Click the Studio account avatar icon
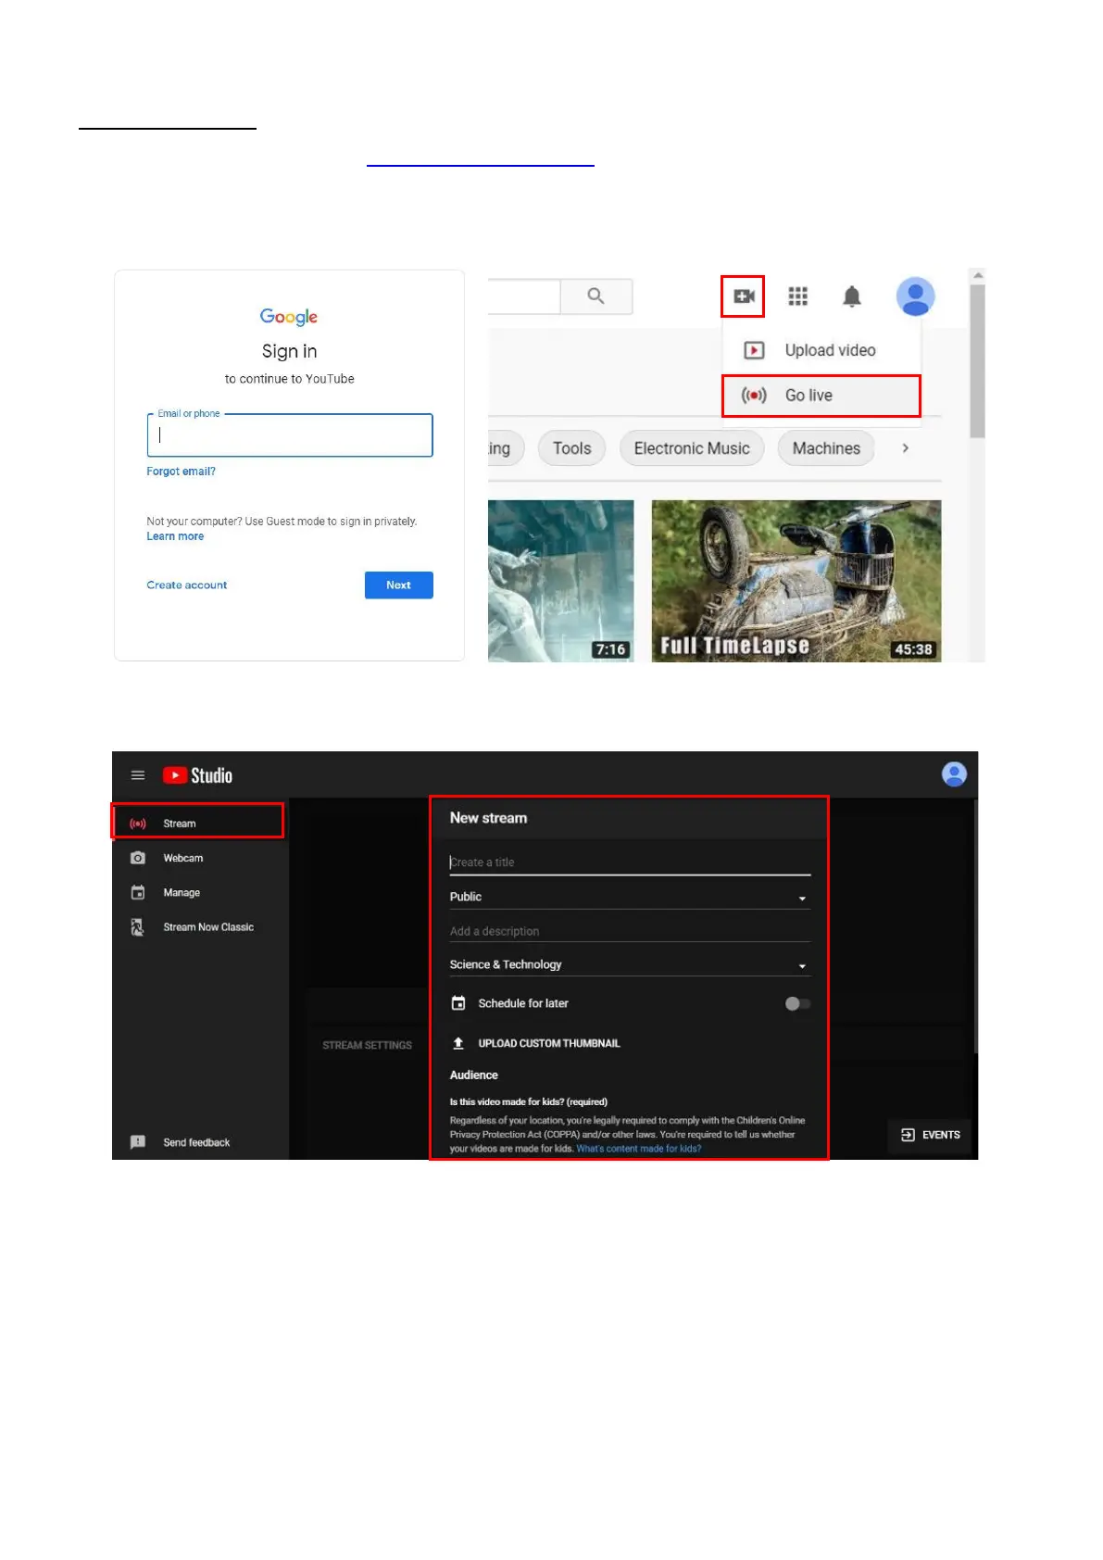1103x1560 pixels. 953,774
